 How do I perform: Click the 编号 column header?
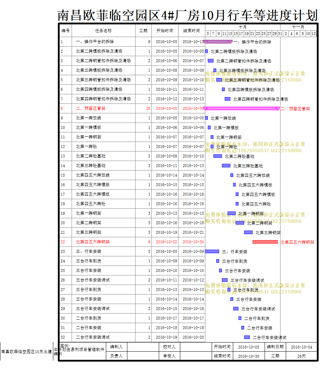pyautogui.click(x=65, y=31)
